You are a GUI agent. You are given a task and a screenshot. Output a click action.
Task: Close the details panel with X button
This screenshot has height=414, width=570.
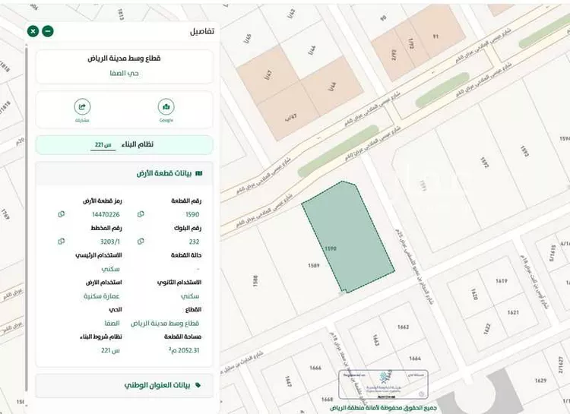click(x=32, y=31)
